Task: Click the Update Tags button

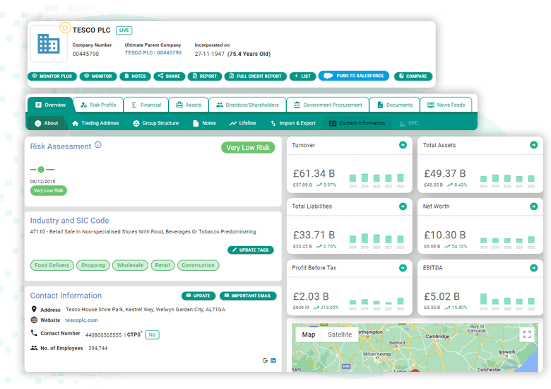Action: tap(251, 250)
